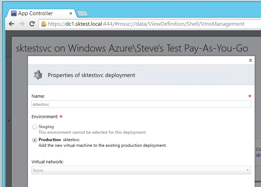The width and height of the screenshot is (261, 187).
Task: Open a new browser tab
Action: pos(83,13)
